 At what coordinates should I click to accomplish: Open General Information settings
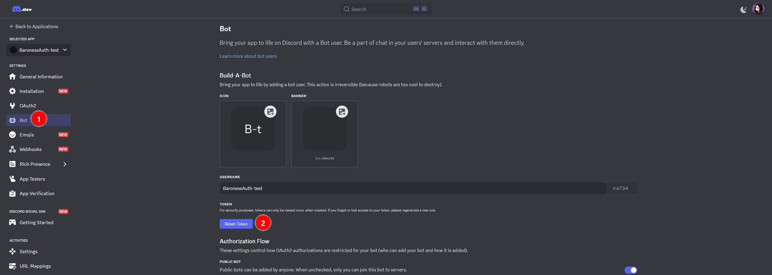[x=41, y=77]
